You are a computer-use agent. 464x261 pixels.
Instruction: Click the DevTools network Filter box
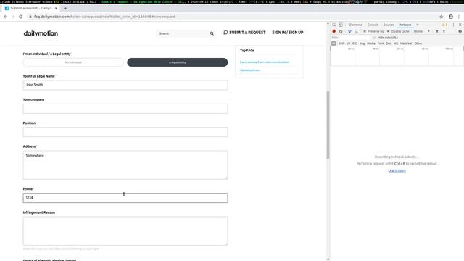tap(351, 38)
